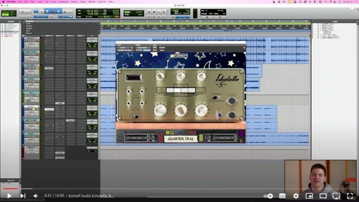Image resolution: width=359 pixels, height=202 pixels.
Task: Open the AudioSuite menu
Action: [x=64, y=1]
